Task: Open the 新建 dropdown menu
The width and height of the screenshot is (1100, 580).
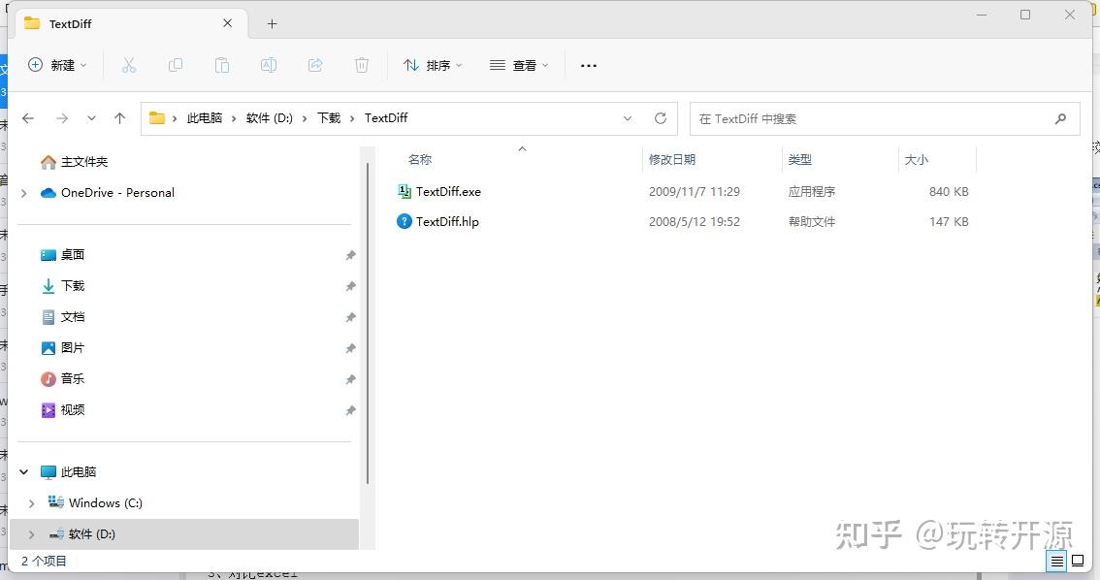Action: pos(57,65)
